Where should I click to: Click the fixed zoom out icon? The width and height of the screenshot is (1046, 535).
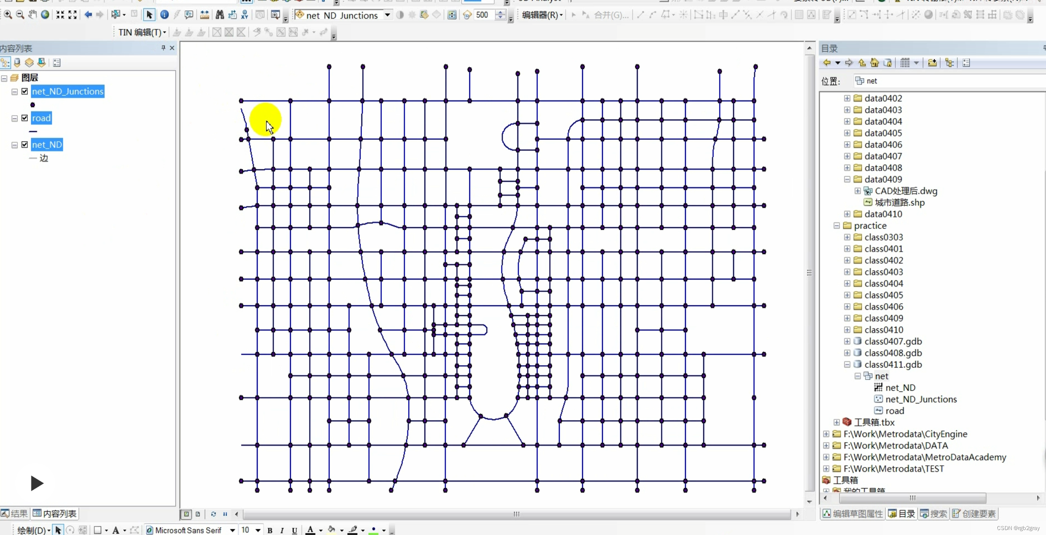pos(72,15)
